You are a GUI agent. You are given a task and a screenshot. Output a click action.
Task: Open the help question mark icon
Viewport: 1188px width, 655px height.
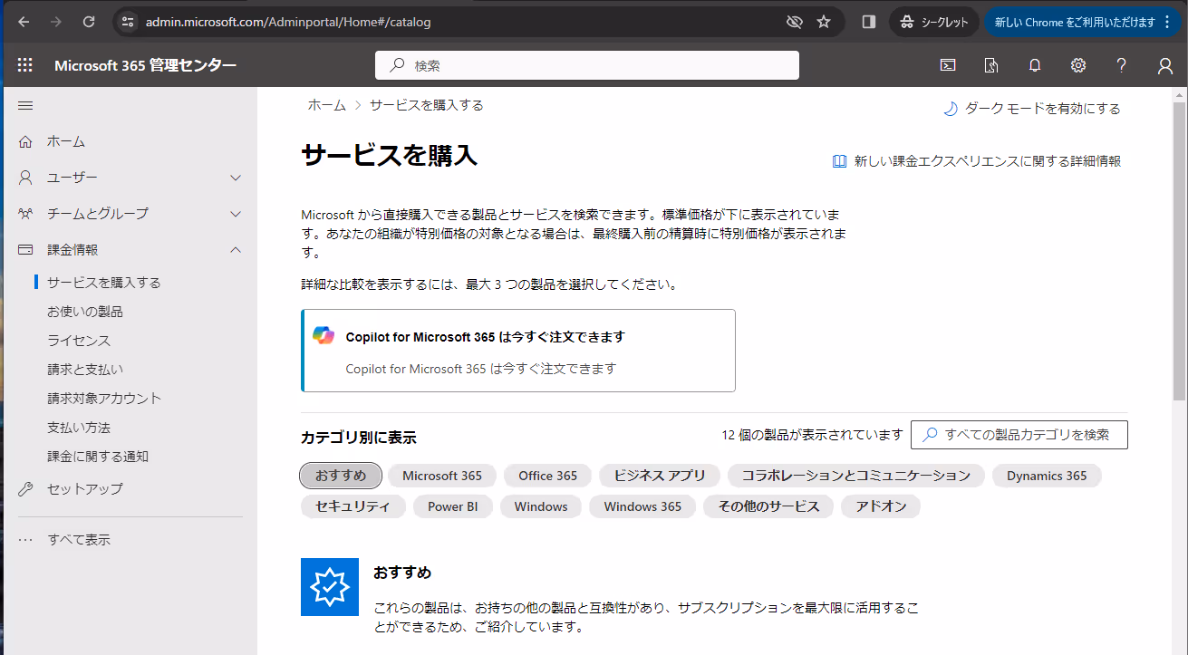pyautogui.click(x=1122, y=65)
